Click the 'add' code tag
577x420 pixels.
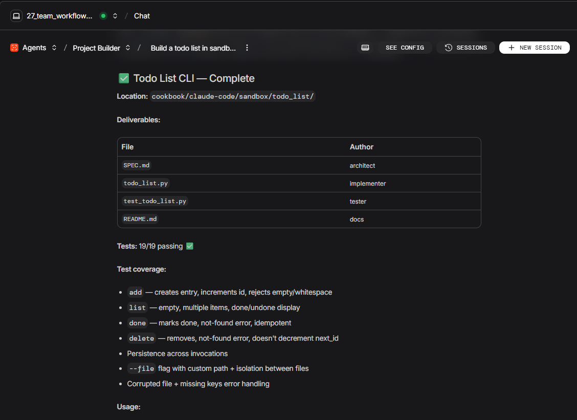136,292
